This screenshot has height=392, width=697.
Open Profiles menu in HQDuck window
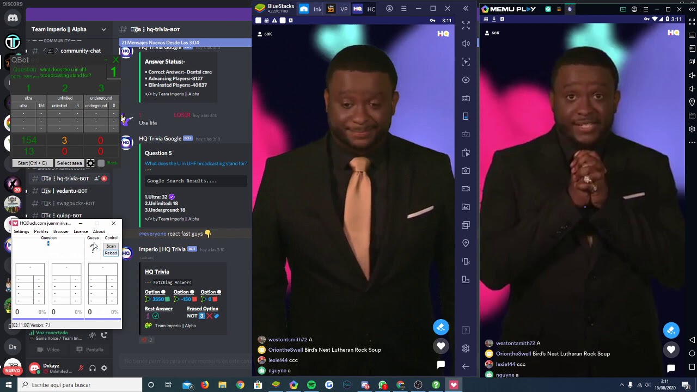pos(41,232)
